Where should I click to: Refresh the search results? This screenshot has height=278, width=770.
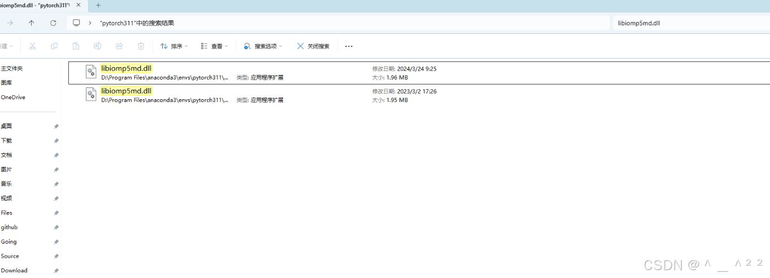[53, 23]
